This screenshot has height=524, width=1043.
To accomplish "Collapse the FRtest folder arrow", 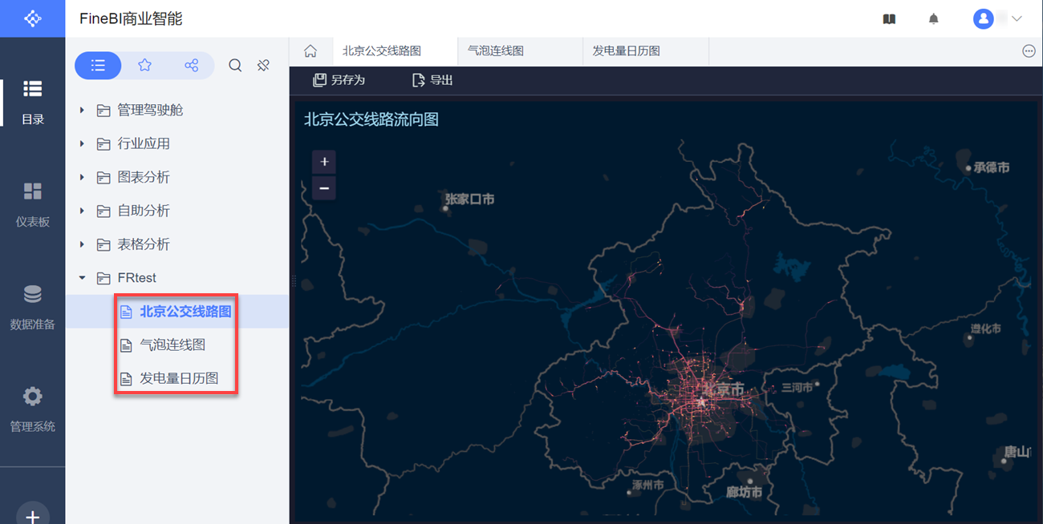I will (x=82, y=278).
